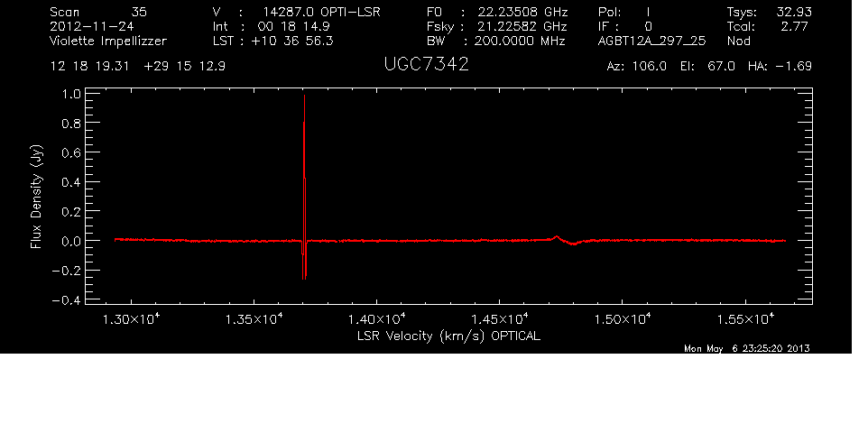This screenshot has width=868, height=442.
Task: Click the LSR Velocity (km/s) OPTICAL axis label
Action: point(448,336)
